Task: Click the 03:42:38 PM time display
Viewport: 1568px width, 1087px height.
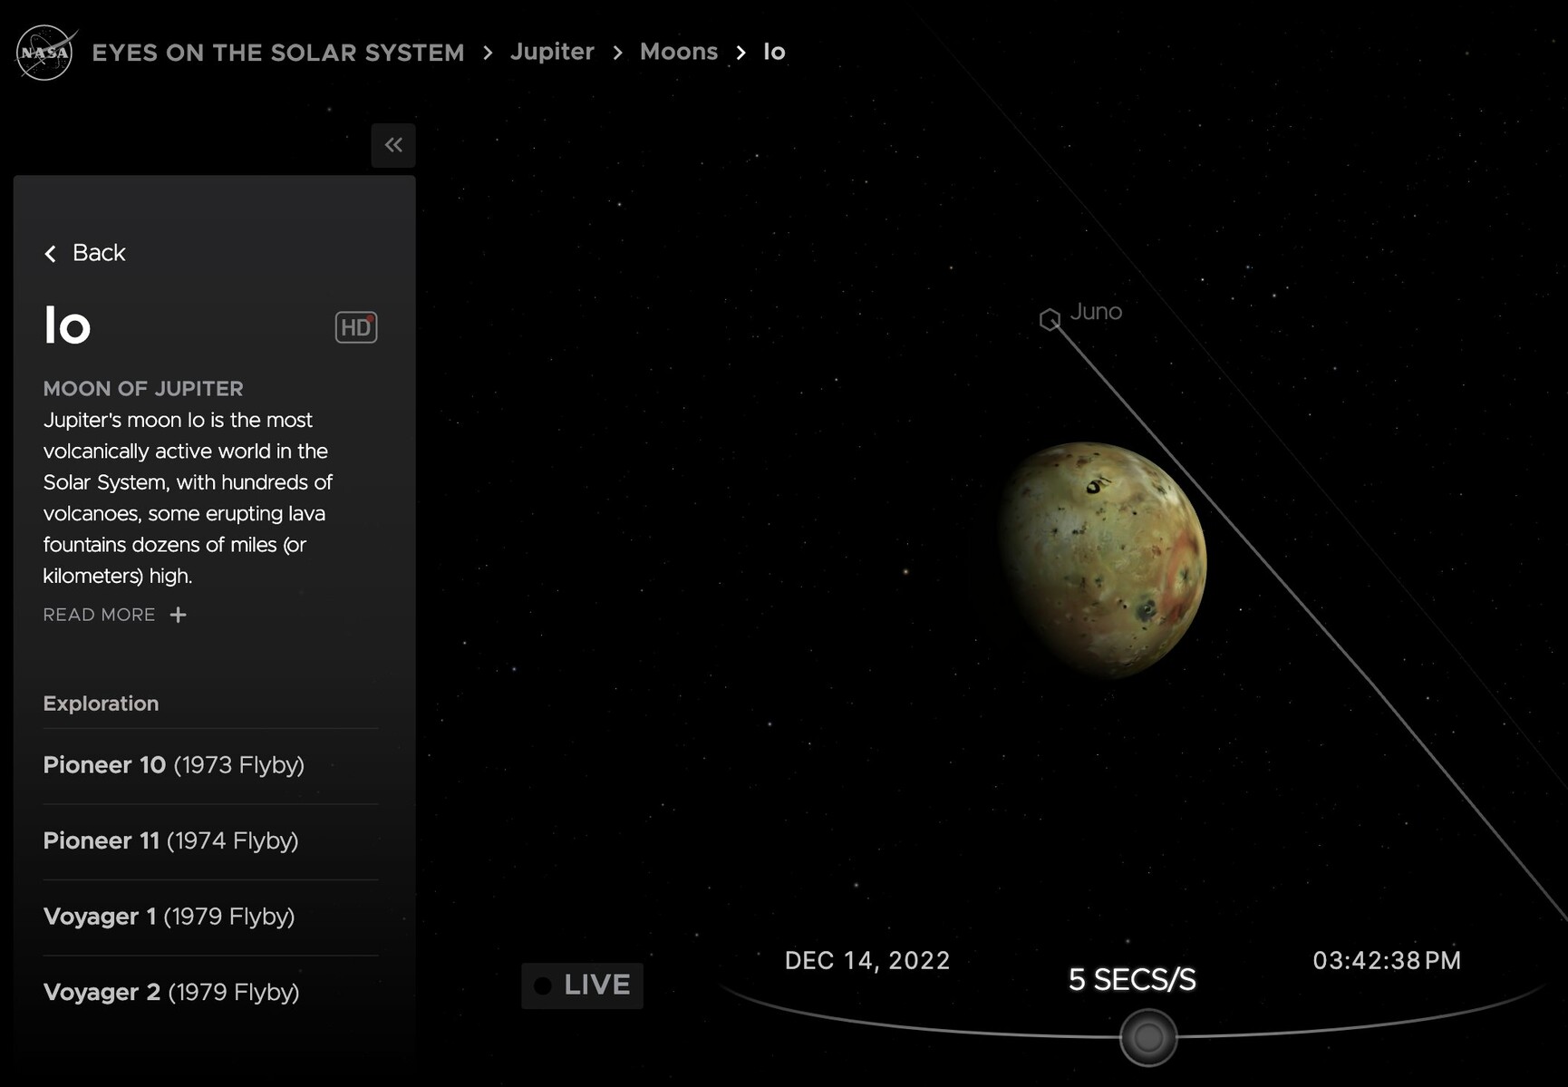Action: [x=1386, y=961]
